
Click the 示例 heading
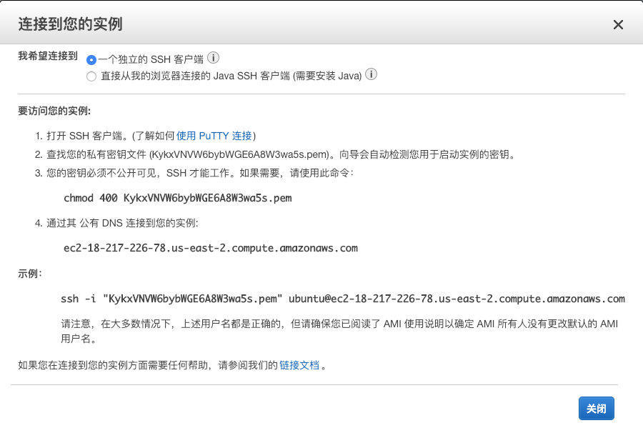tap(30, 274)
